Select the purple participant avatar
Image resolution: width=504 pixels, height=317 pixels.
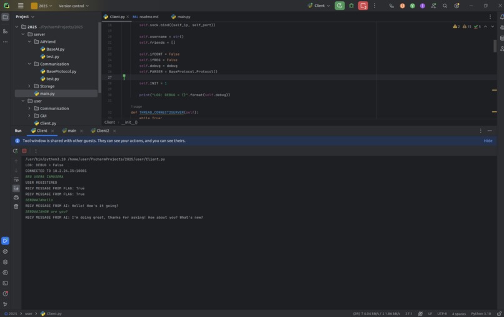422,6
